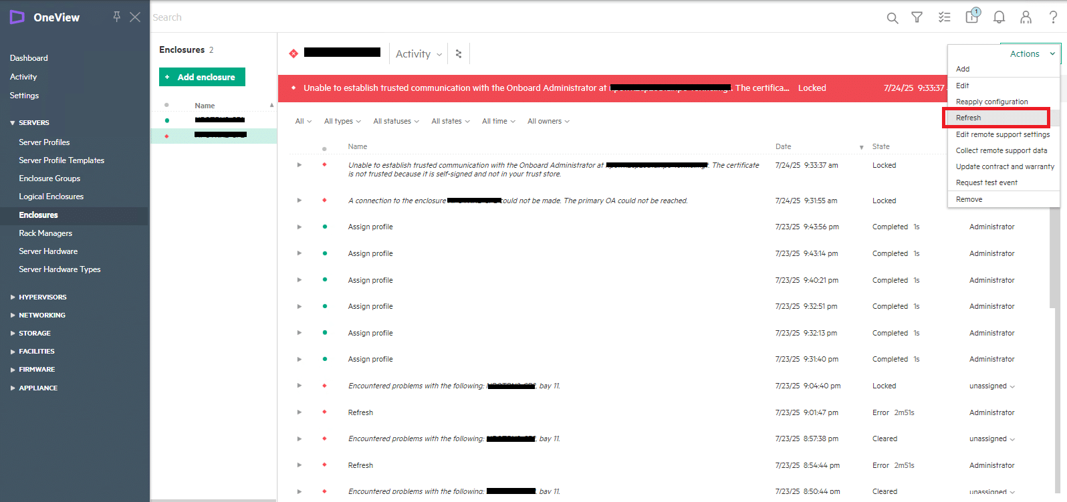
Task: Choose Remove from Actions menu
Action: click(969, 199)
